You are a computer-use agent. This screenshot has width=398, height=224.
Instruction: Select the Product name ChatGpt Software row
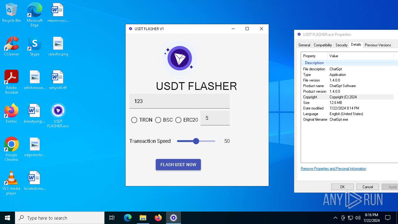348,86
